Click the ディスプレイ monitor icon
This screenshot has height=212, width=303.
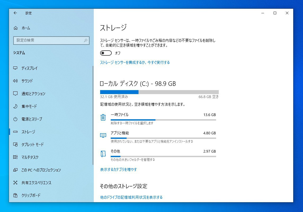(x=15, y=68)
